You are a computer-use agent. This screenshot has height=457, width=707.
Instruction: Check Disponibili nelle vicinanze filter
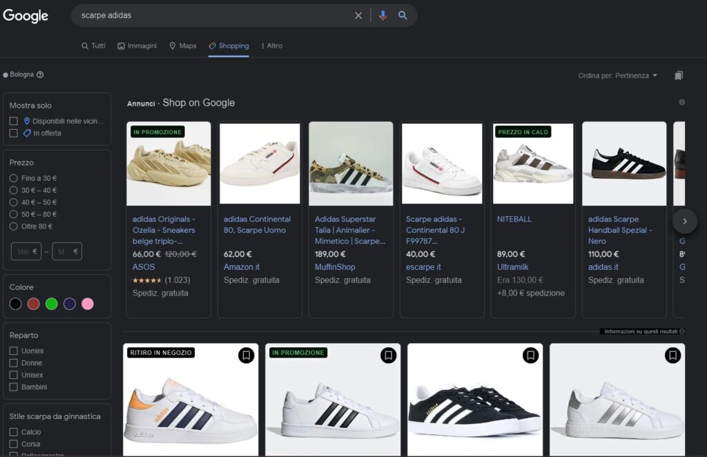(x=14, y=121)
